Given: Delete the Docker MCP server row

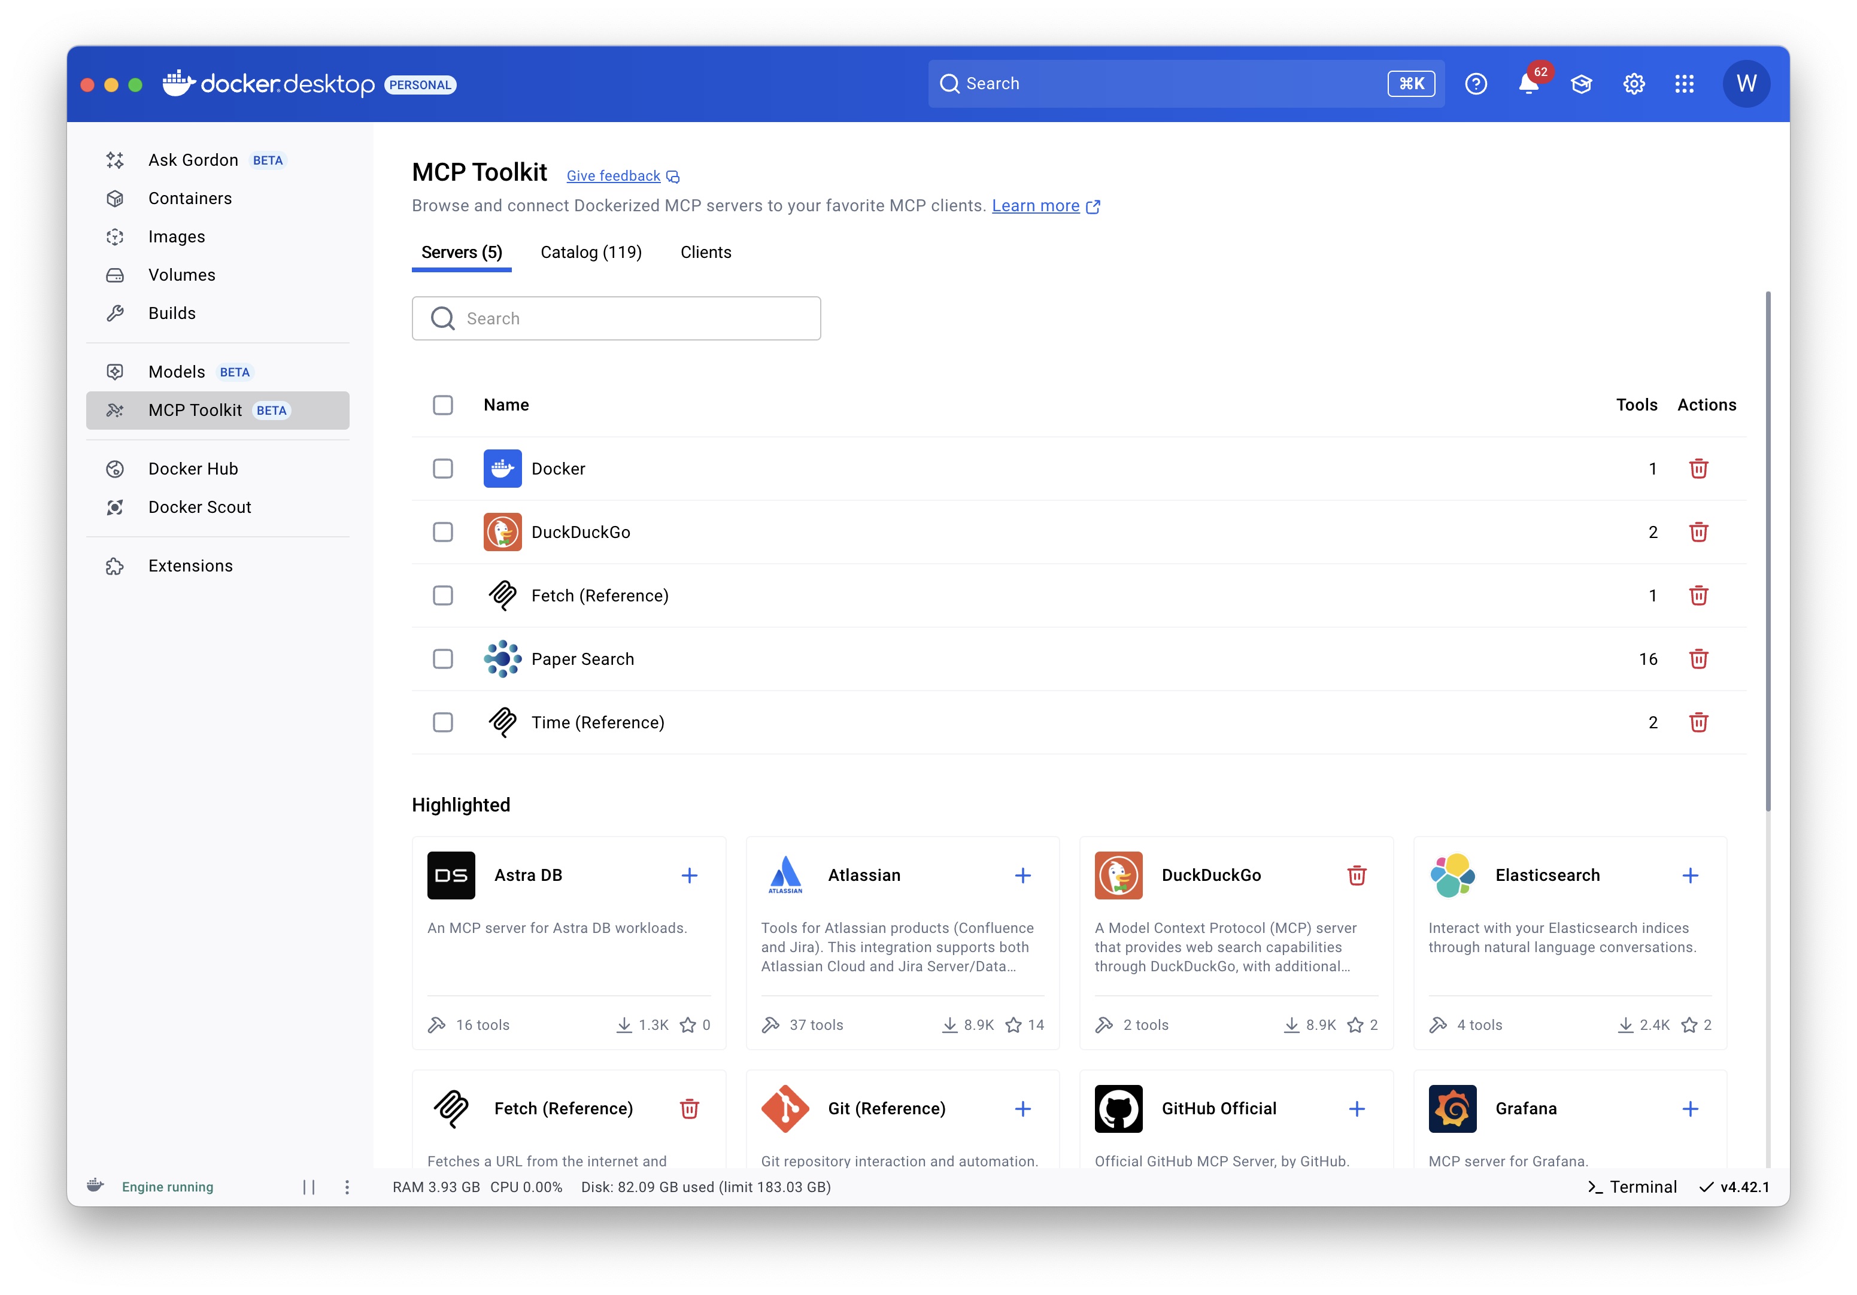Looking at the screenshot, I should pyautogui.click(x=1698, y=469).
